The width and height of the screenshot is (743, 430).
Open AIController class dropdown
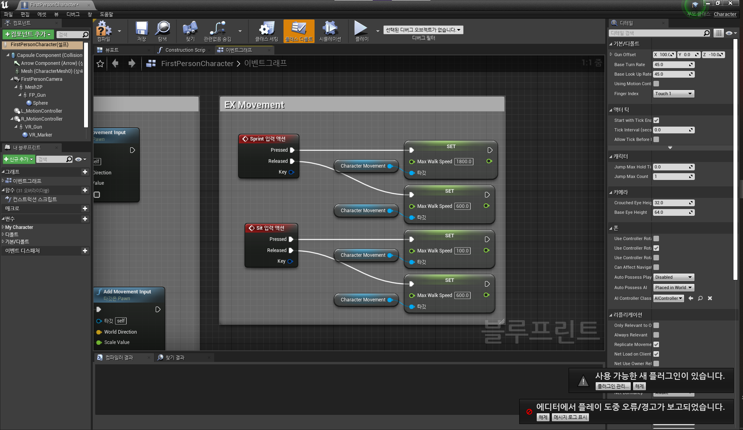point(669,298)
